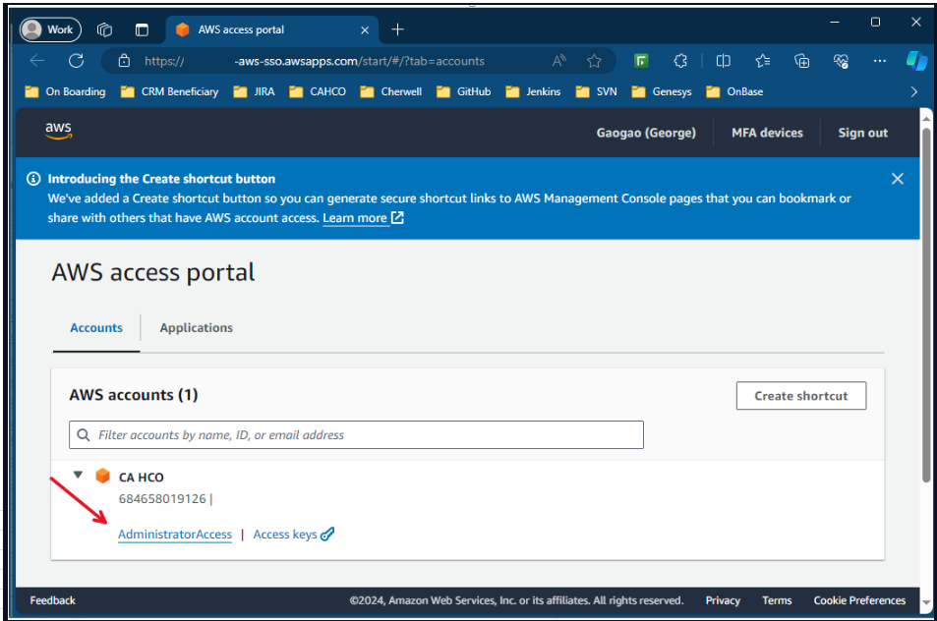Viewport: 937px width, 621px height.
Task: Open the SVN bookmark folder
Action: (597, 91)
